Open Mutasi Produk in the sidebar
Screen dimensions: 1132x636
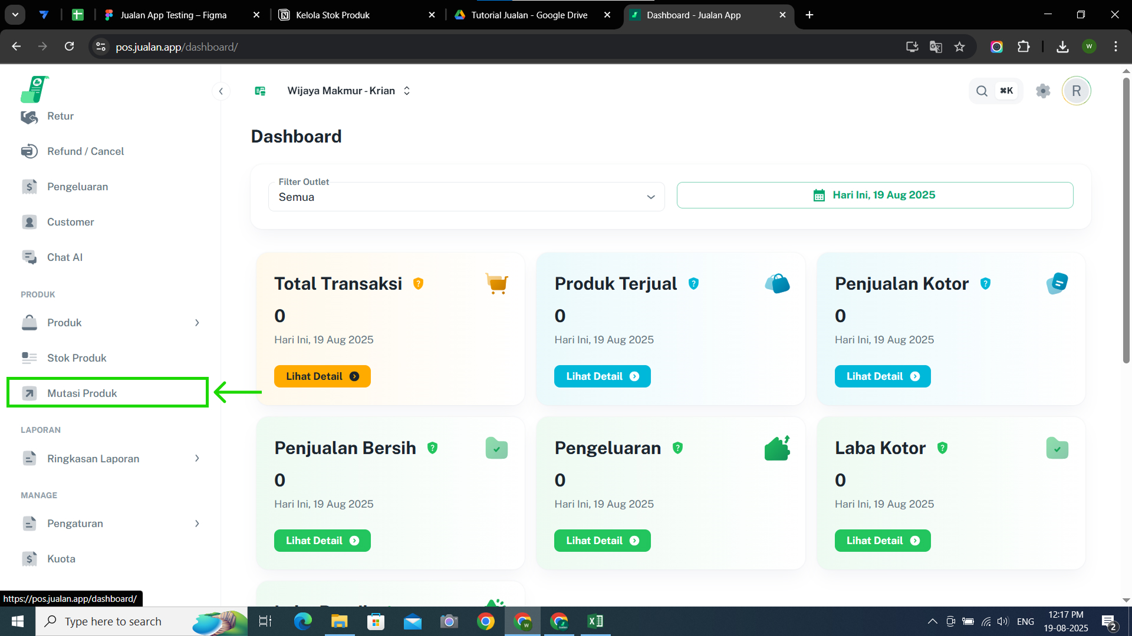(82, 393)
